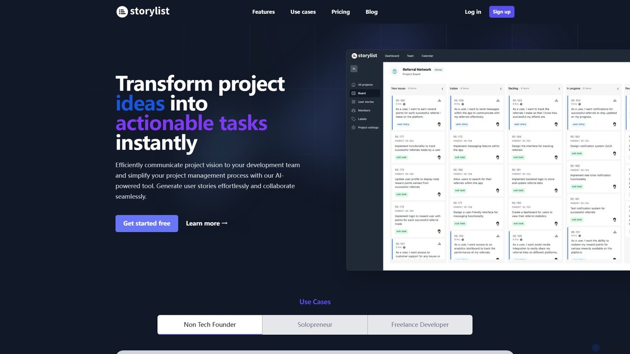Screen dimensions: 630x354
Task: Click the hierarchy icon on card RE-153
Action: [x=556, y=100]
